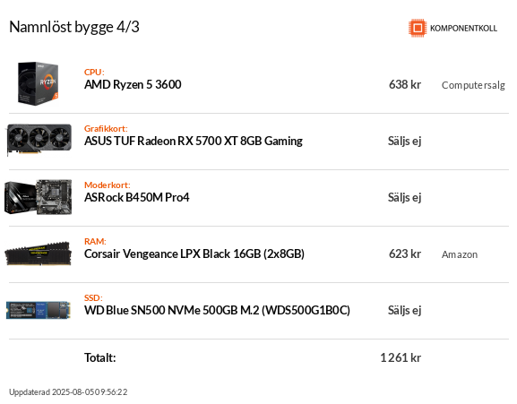Click the ASRock B450M motherboard image
Viewport: 517px width, 404px height.
(39, 197)
